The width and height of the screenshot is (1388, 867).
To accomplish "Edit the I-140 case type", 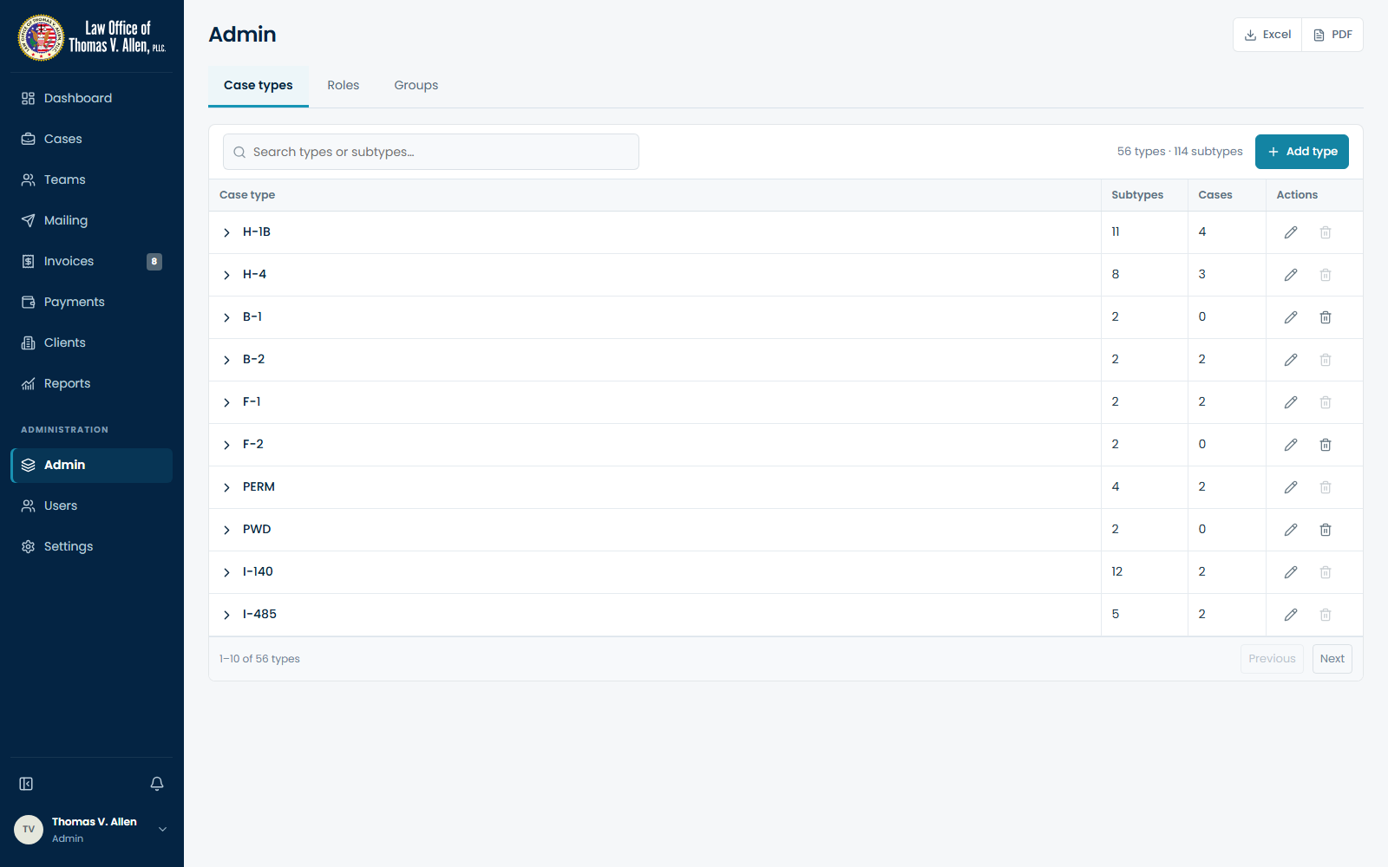I will tap(1291, 572).
